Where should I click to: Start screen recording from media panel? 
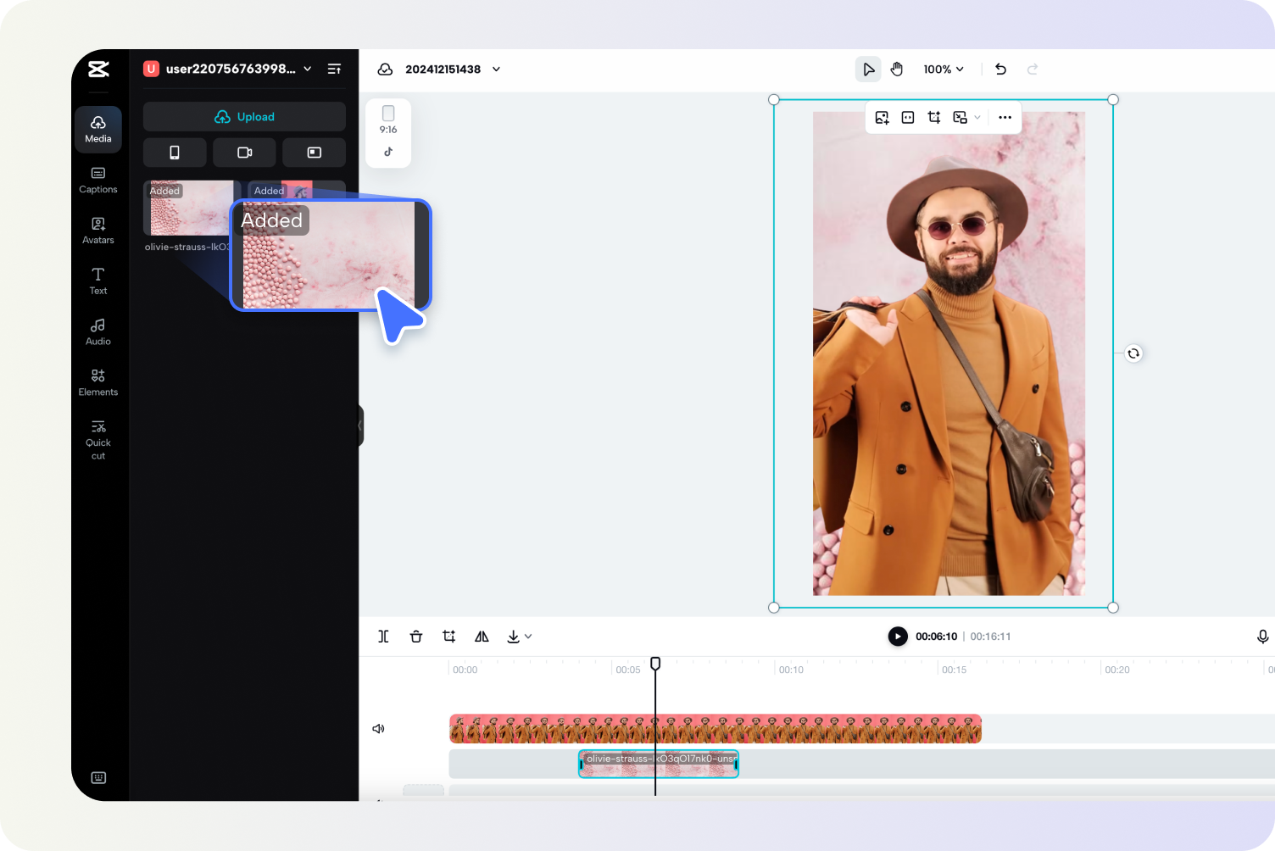pos(314,153)
